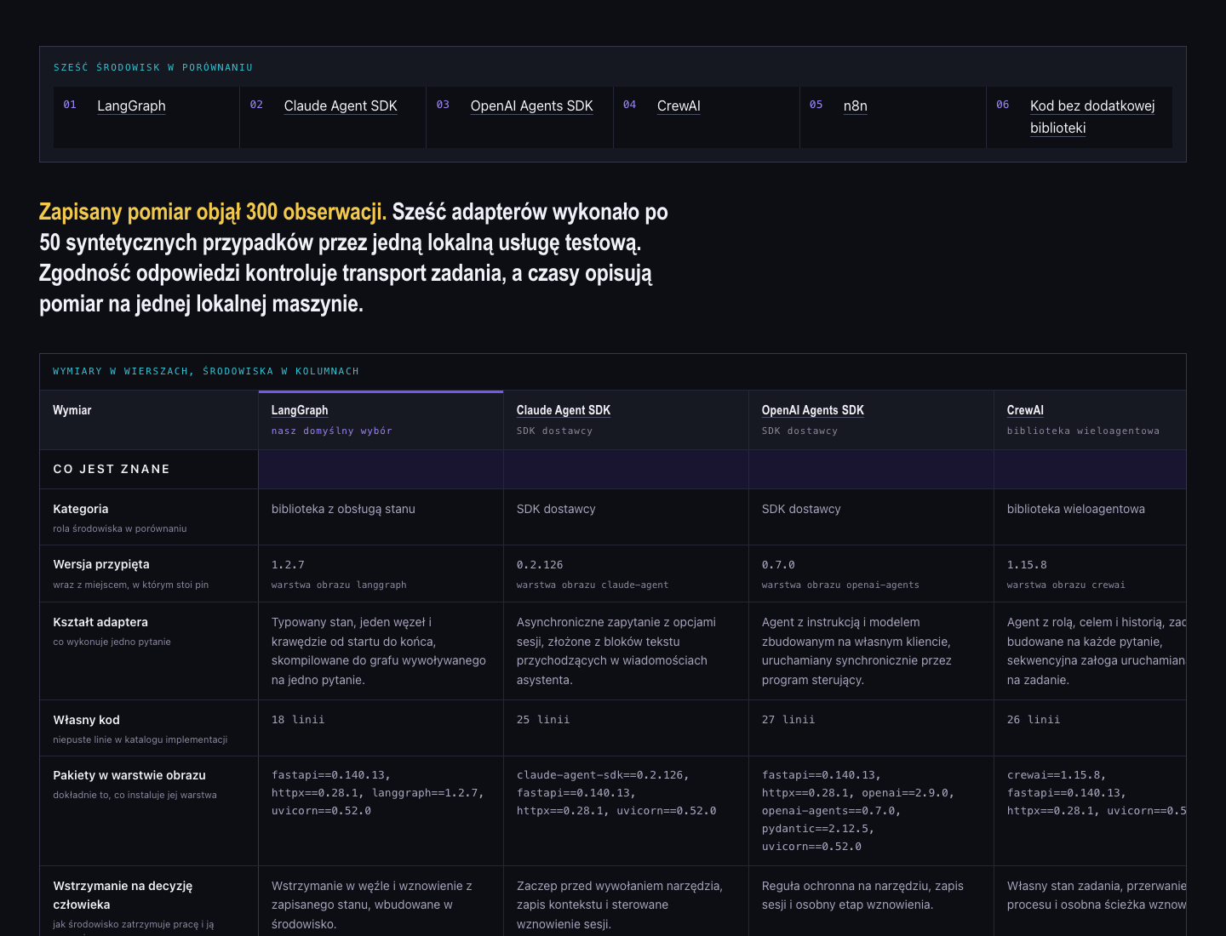Click the package list containing "openai-agents==0.7.0"
The height and width of the screenshot is (936, 1226).
click(x=858, y=811)
